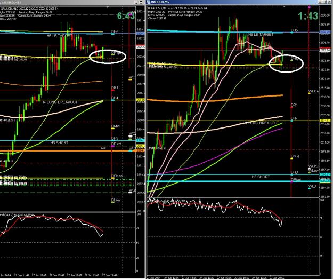Activate the XAUUSD,M5 chart window title
Screen dimensions: 333x279
(160, 2)
